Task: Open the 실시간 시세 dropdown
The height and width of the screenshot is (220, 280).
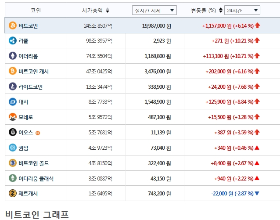Action: (154, 10)
